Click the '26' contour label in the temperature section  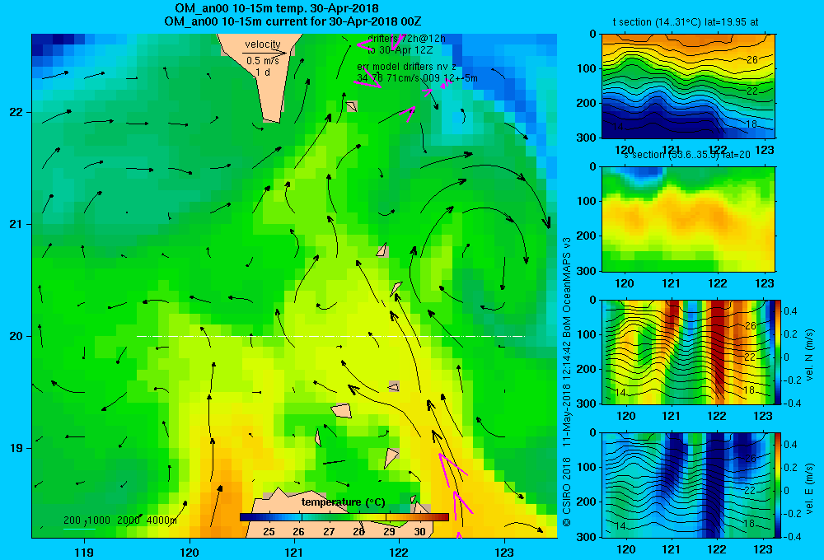tap(752, 60)
